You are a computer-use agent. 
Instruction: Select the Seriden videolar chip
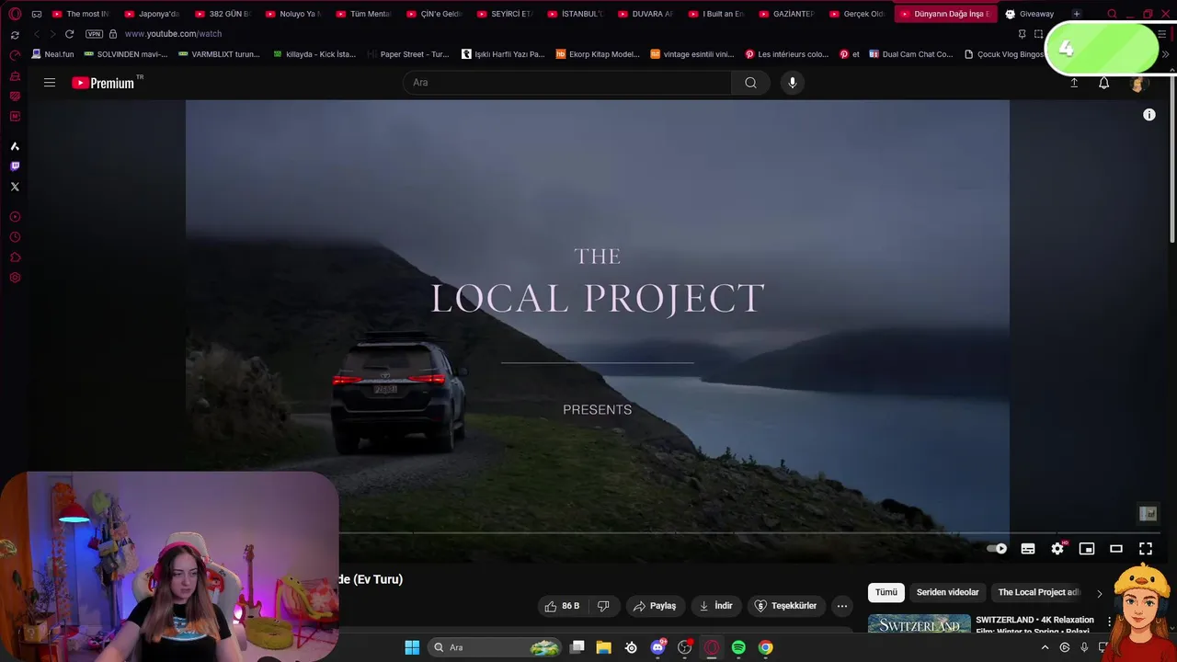(x=948, y=593)
